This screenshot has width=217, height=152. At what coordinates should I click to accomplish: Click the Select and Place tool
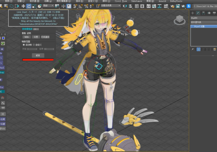[39, 6]
